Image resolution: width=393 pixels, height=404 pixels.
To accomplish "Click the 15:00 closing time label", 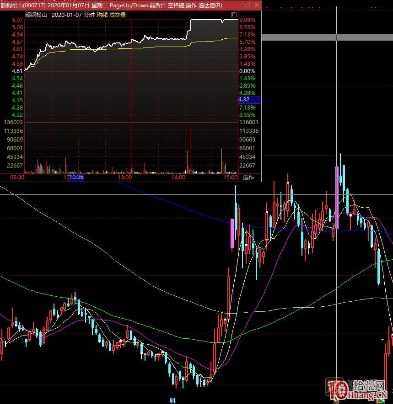I will click(x=231, y=178).
